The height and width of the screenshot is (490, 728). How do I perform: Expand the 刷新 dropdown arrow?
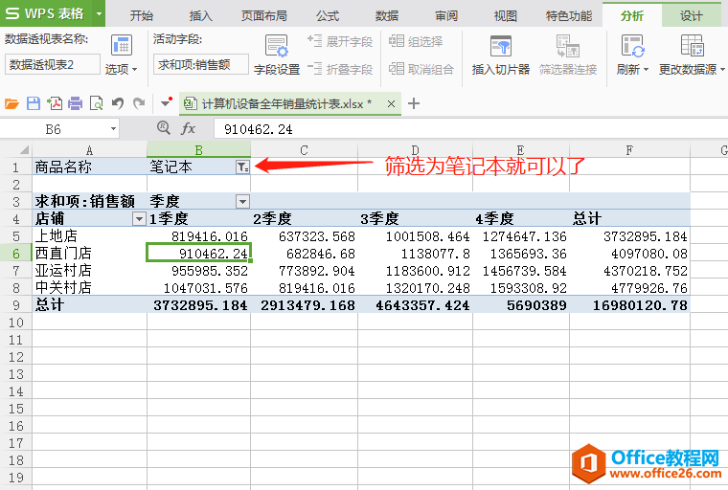(x=646, y=70)
